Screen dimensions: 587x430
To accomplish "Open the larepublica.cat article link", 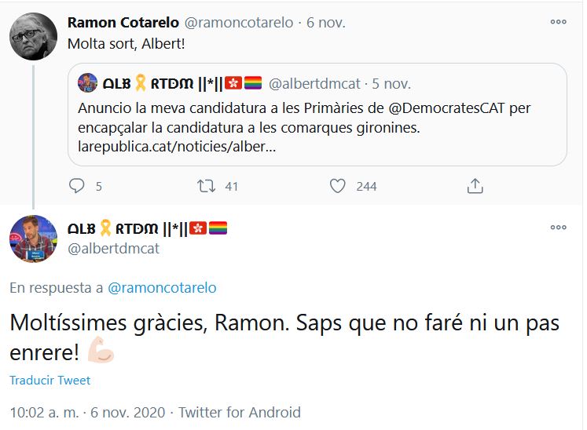I will pos(178,145).
